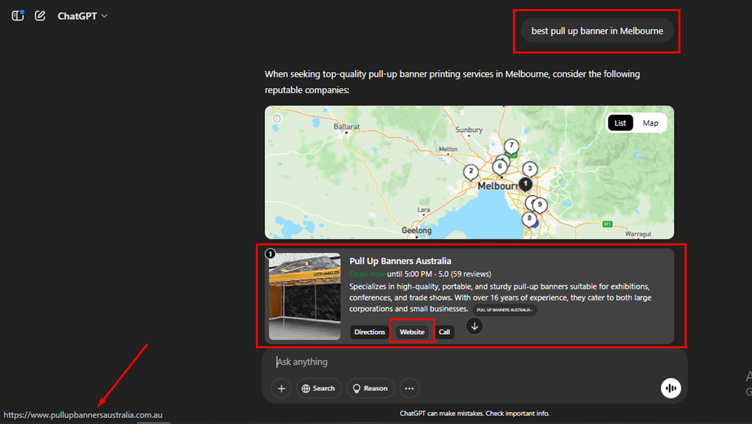Click map info icon at top-left
Image resolution: width=752 pixels, height=424 pixels.
(277, 118)
